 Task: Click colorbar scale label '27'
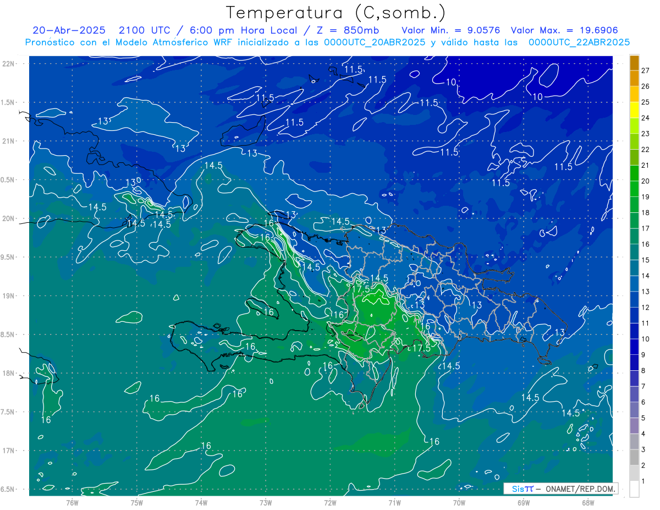[646, 70]
